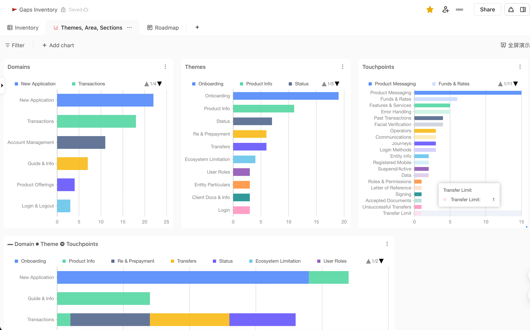Click the Ecosystem Limitation bar in Themes

click(244, 159)
